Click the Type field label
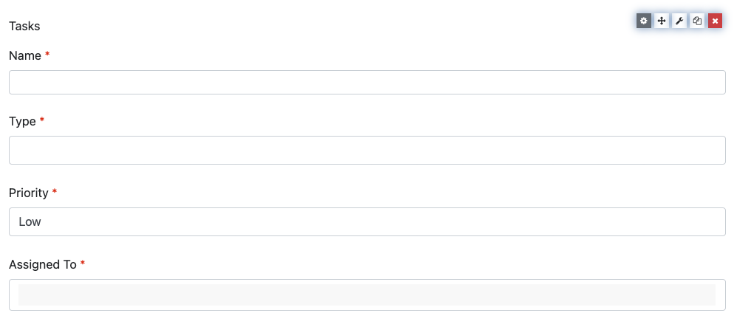The height and width of the screenshot is (327, 734). coord(22,122)
